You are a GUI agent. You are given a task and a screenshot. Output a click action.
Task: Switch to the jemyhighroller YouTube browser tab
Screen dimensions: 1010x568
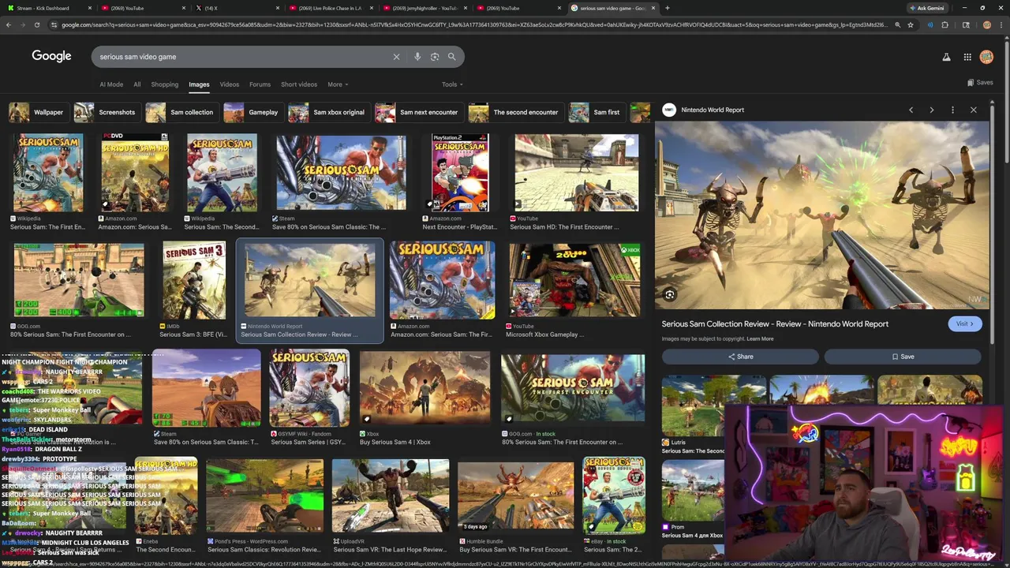[x=424, y=8]
